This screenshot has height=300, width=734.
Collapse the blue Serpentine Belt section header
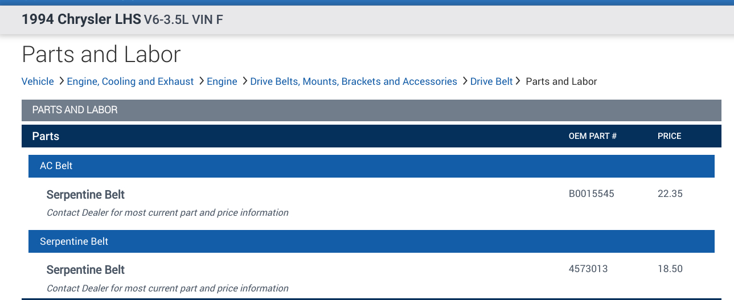371,241
